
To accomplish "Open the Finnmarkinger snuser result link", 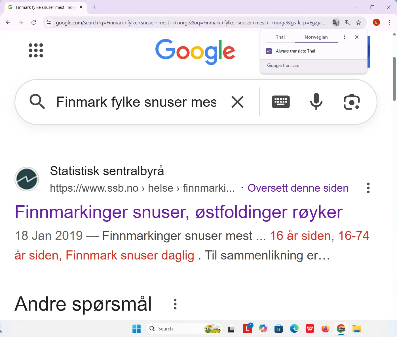I will (178, 212).
